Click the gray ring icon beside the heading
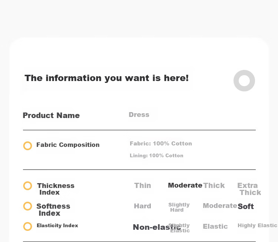 [x=244, y=81]
